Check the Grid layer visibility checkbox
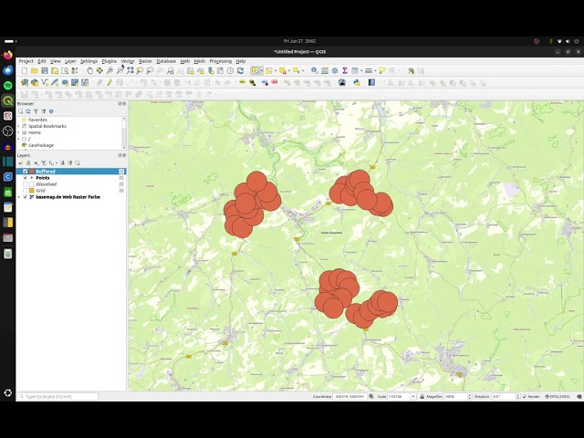 pos(26,191)
